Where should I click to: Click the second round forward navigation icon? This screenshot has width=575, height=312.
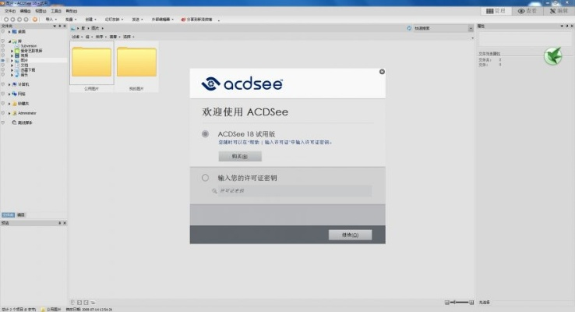click(x=12, y=19)
